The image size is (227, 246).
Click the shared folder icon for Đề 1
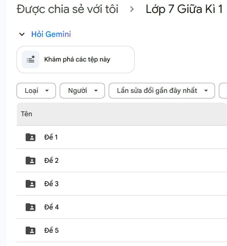pyautogui.click(x=31, y=137)
